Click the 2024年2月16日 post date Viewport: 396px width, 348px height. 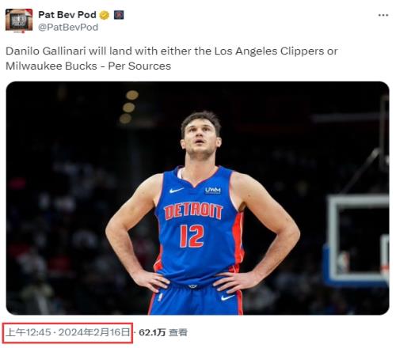94,332
